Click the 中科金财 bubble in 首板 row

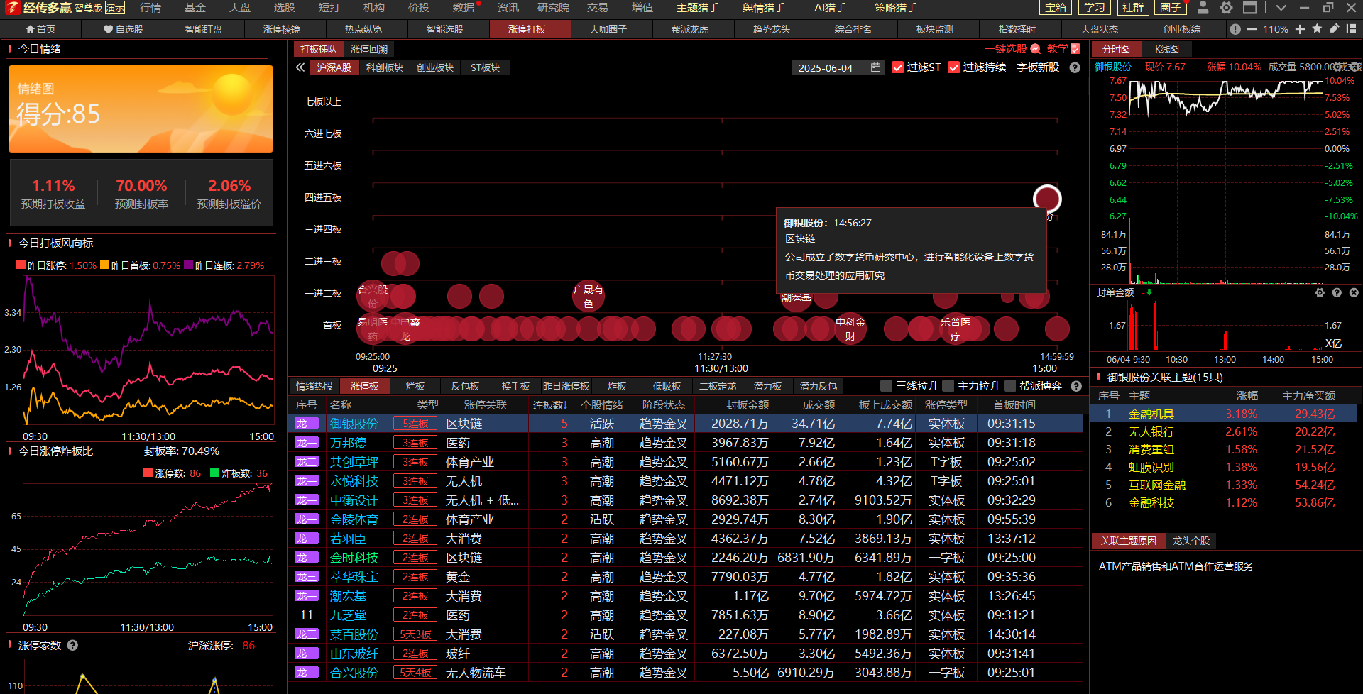850,329
